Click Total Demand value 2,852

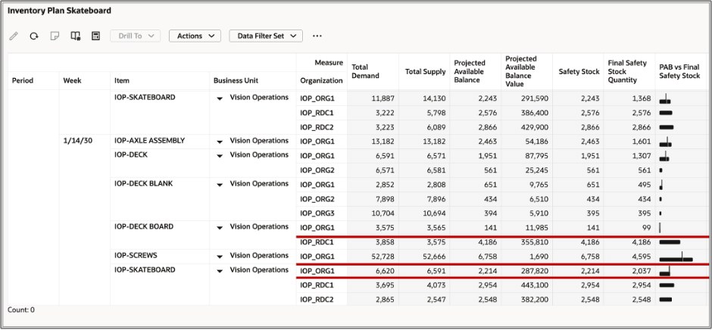[385, 184]
